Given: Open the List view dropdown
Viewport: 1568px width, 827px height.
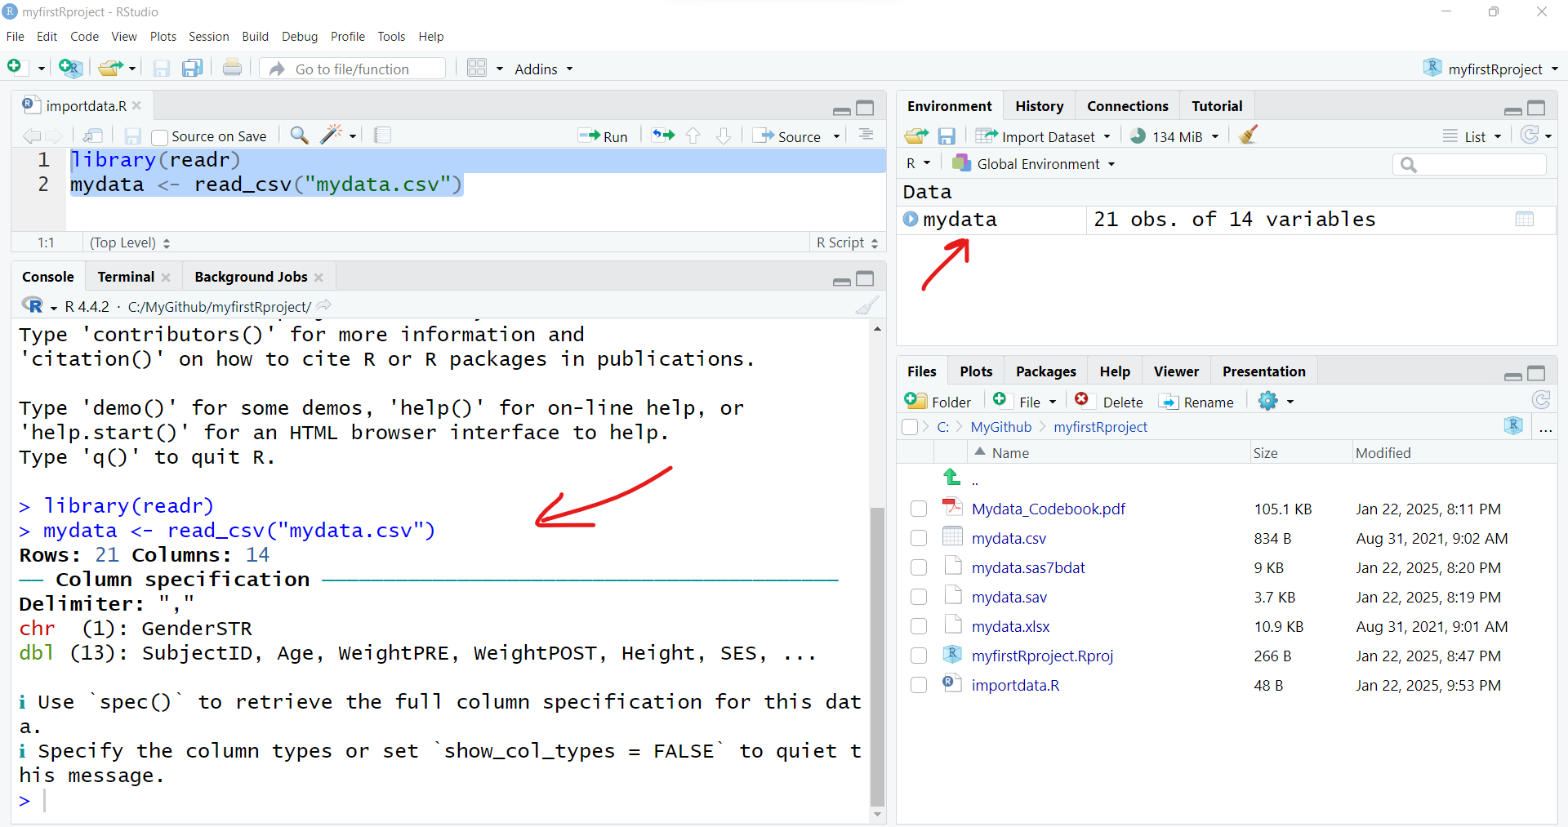Looking at the screenshot, I should coord(1472,136).
